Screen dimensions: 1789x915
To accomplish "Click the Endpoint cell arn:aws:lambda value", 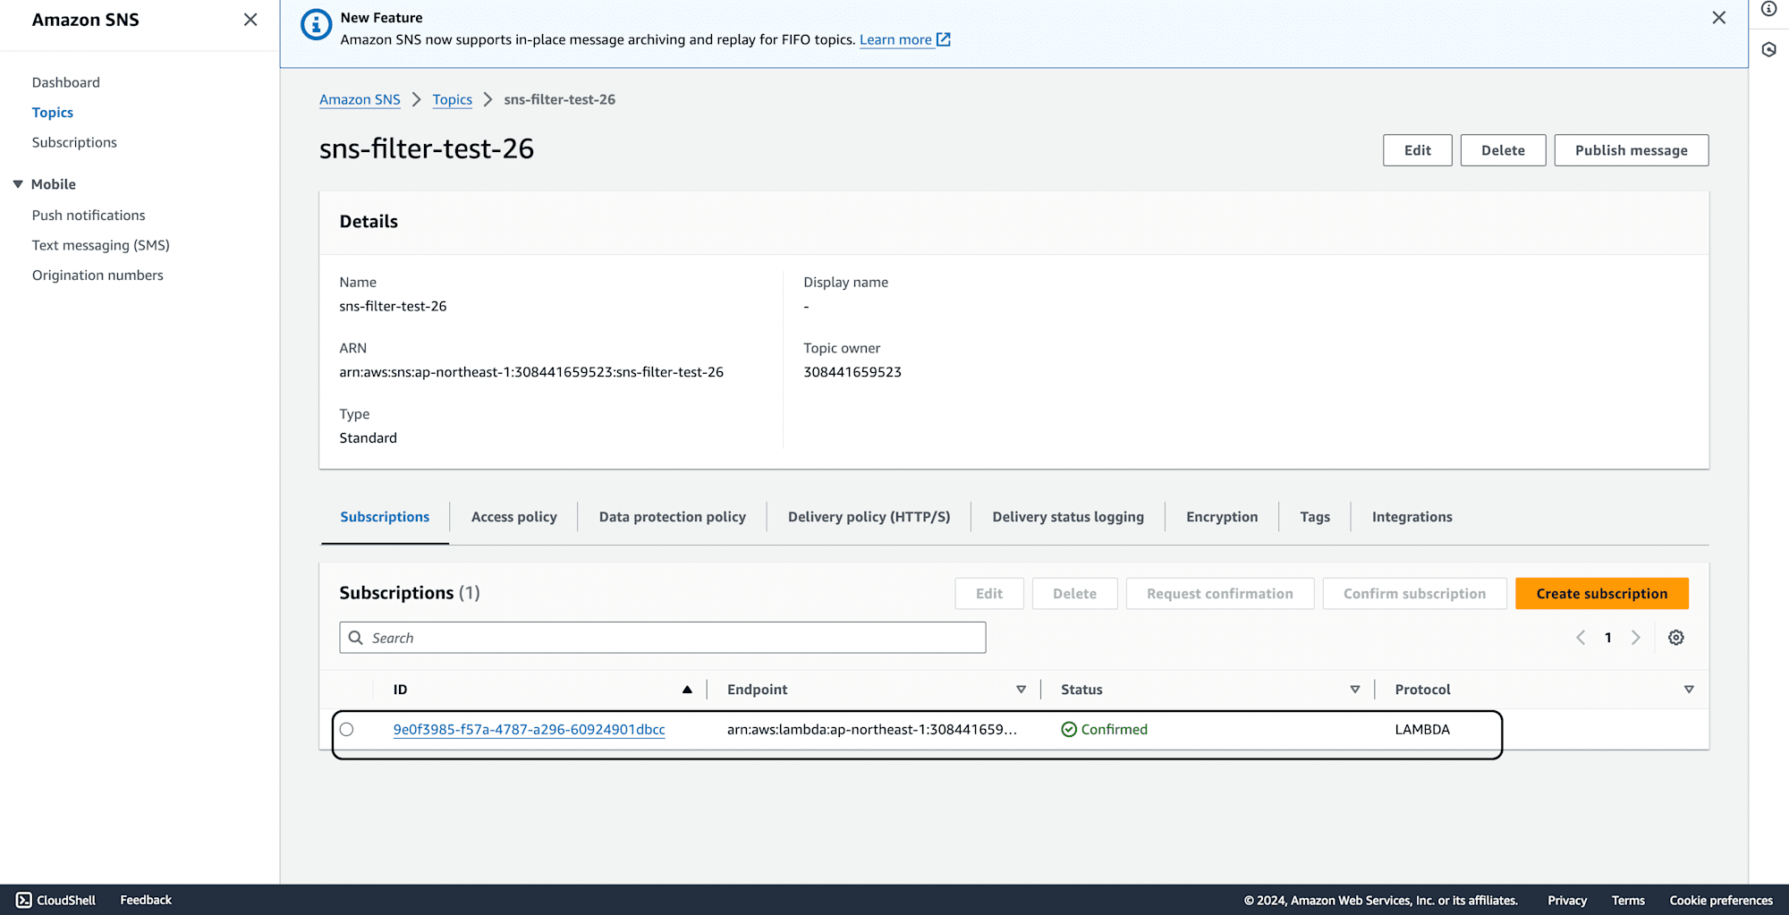I will [872, 729].
